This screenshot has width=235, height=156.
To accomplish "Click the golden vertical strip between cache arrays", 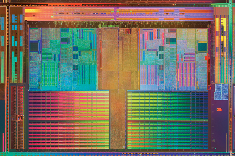I will pos(118,119).
